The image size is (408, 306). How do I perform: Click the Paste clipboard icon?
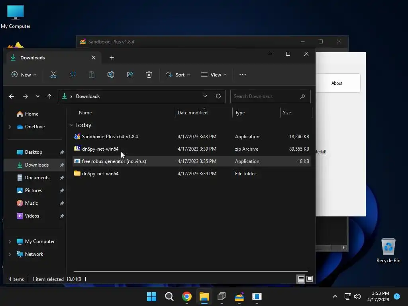[92, 75]
